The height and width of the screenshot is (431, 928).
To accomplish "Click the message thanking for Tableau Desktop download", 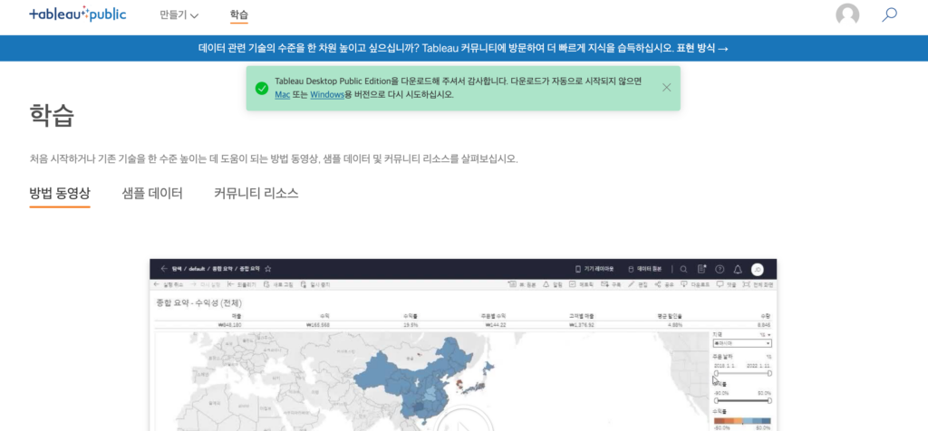I will (x=458, y=88).
